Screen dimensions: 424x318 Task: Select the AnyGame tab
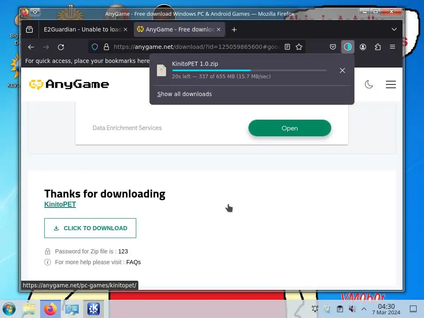pos(179,29)
